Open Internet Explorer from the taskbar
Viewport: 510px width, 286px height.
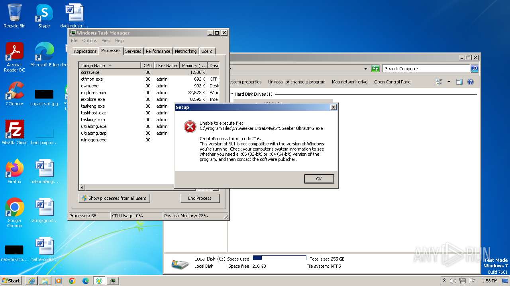coord(31,281)
